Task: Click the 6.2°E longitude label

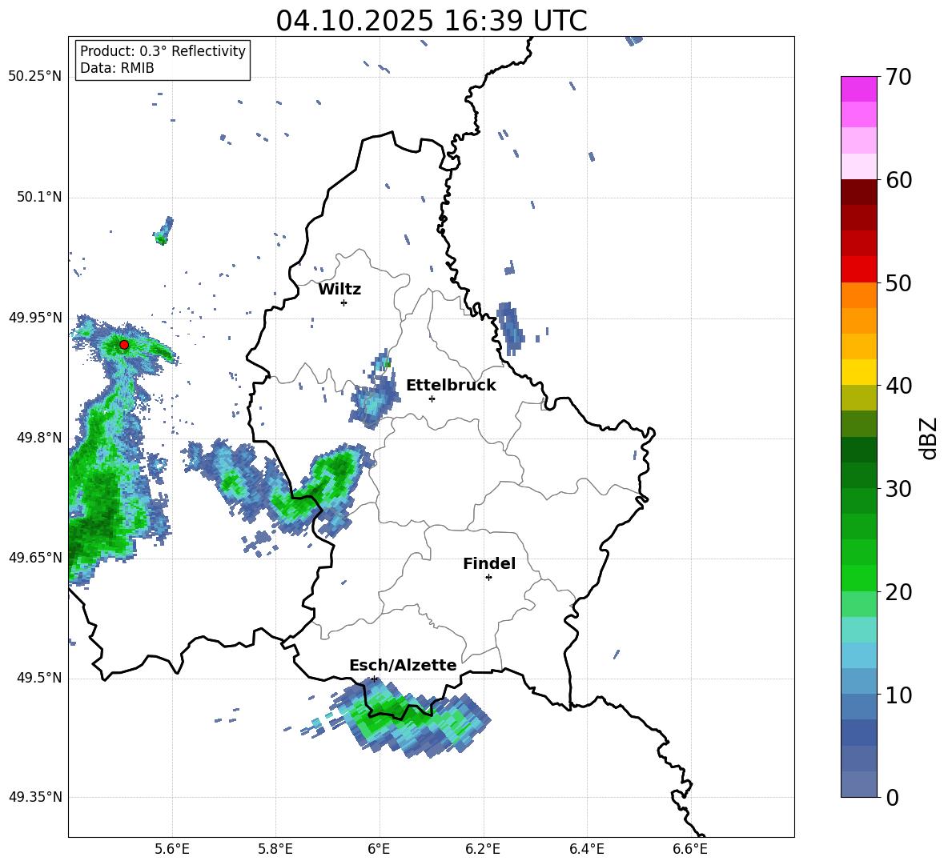Action: pyautogui.click(x=483, y=850)
